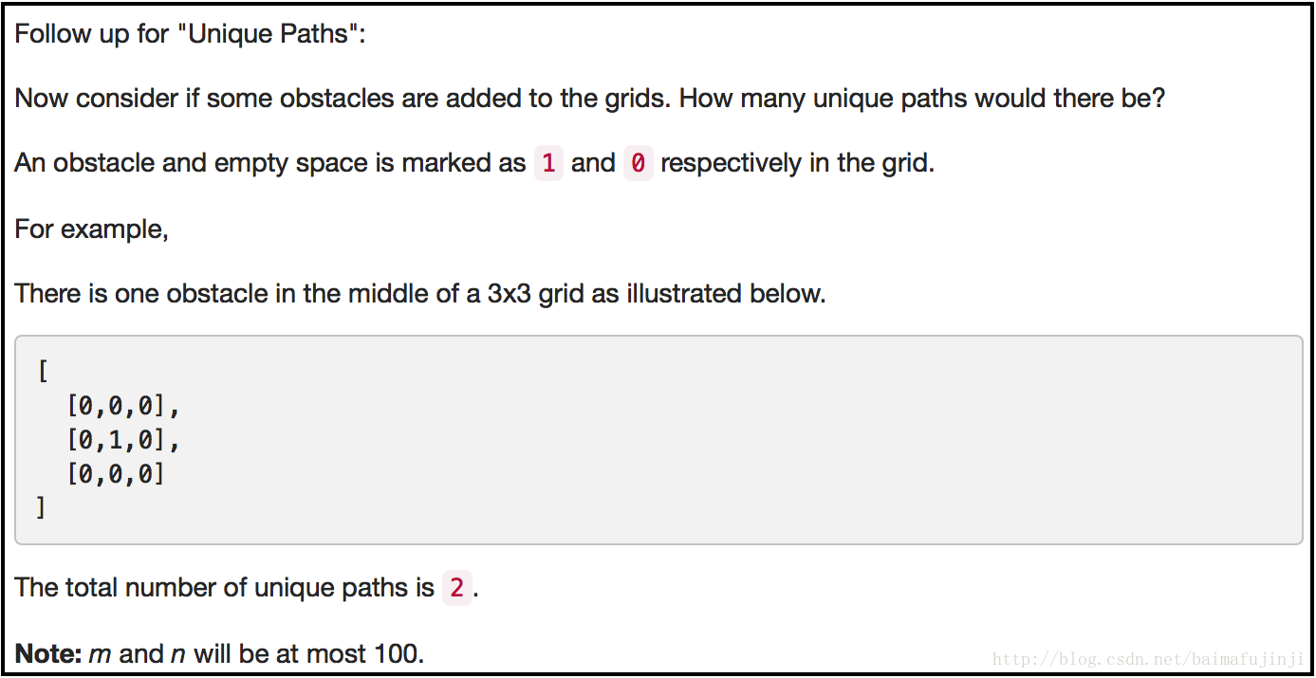
Task: Click the italic m in the note
Action: 100,653
